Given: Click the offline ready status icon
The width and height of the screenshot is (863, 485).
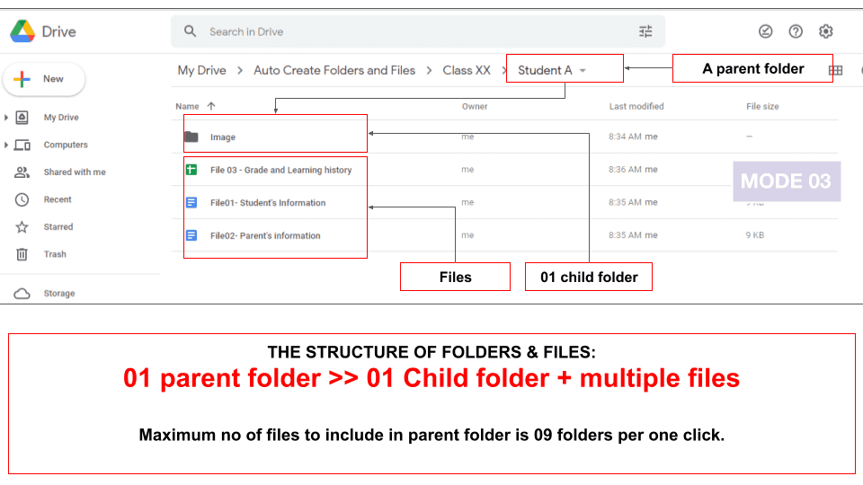Looking at the screenshot, I should [765, 31].
